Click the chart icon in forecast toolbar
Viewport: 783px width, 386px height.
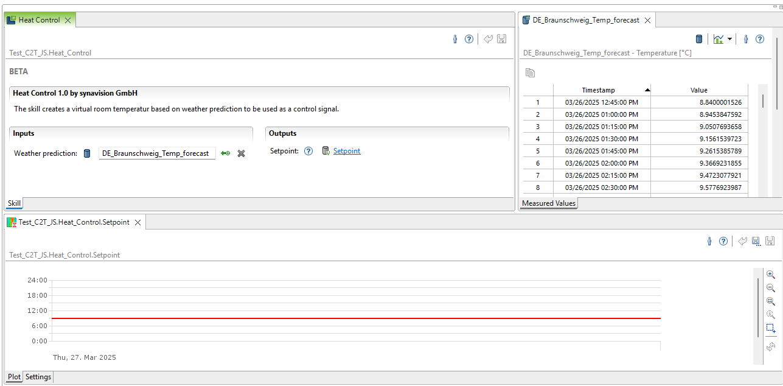[x=719, y=39]
